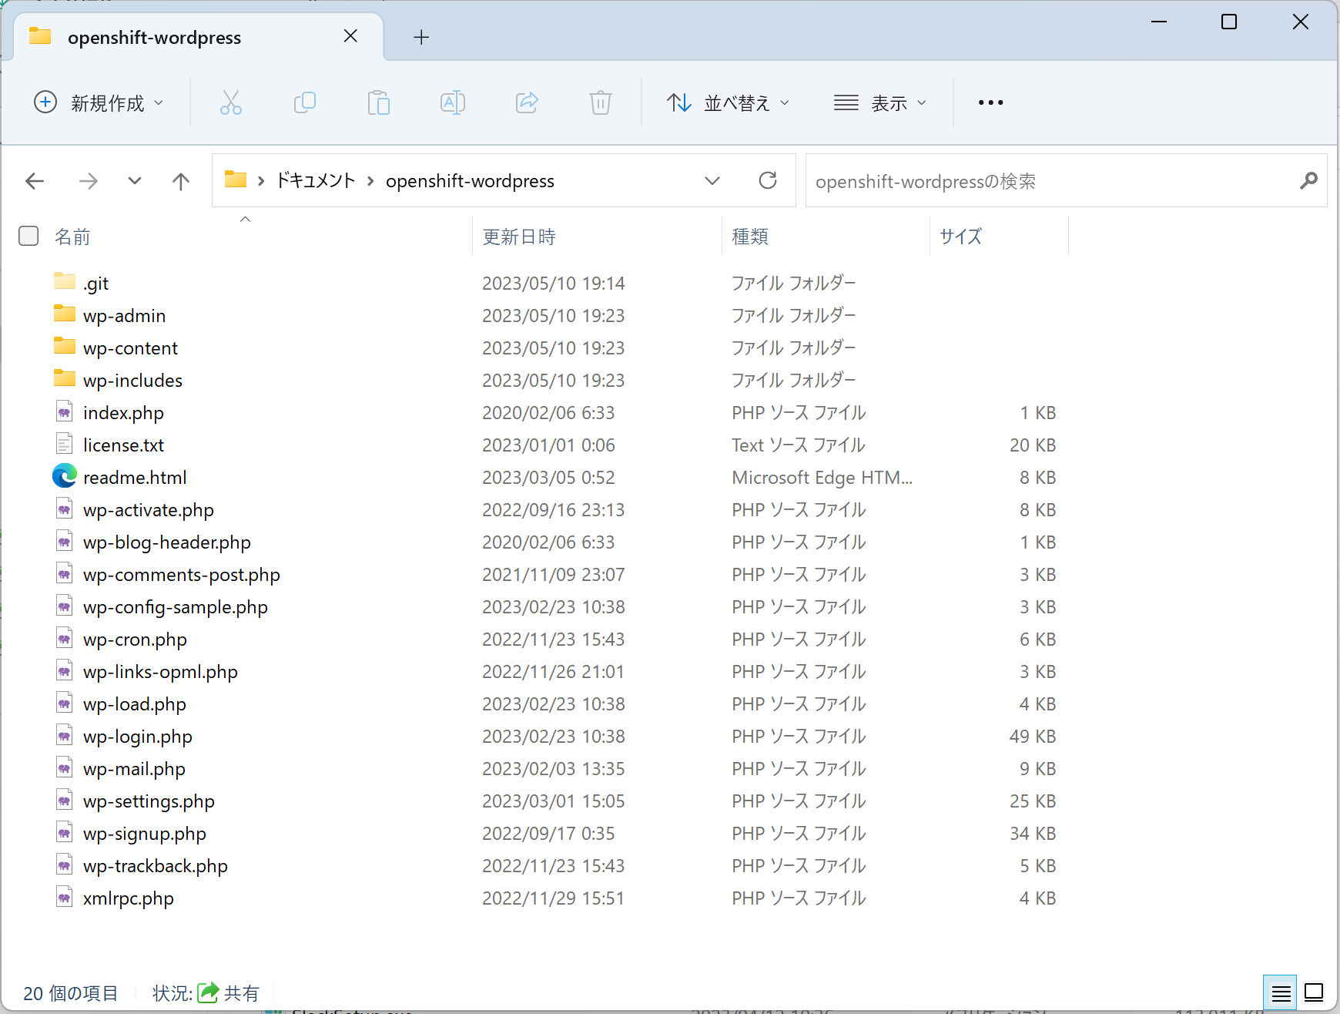Go back with the left arrow
Image resolution: width=1340 pixels, height=1014 pixels.
(35, 181)
